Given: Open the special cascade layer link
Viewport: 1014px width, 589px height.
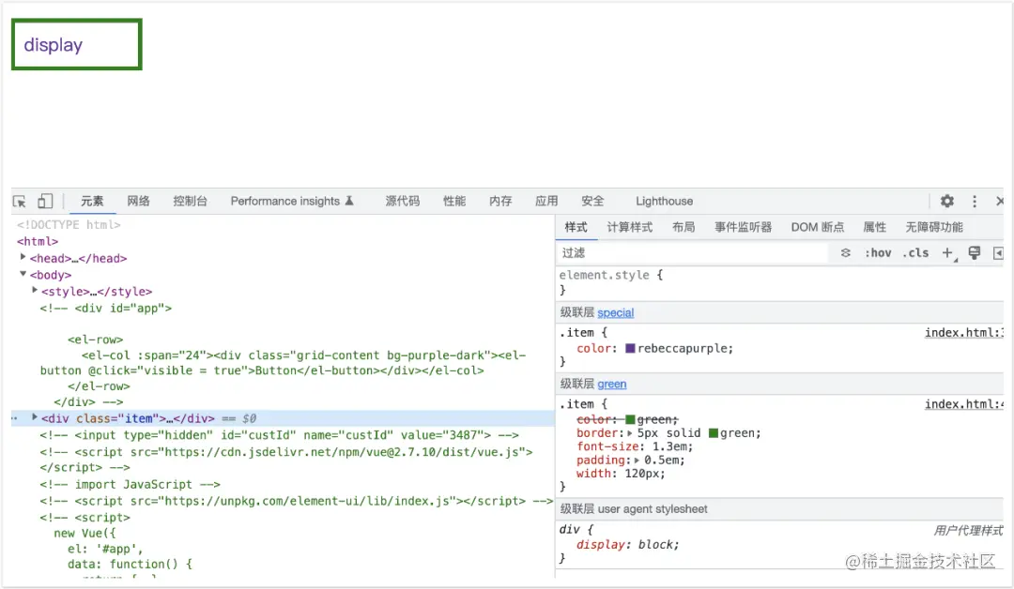Looking at the screenshot, I should click(616, 312).
